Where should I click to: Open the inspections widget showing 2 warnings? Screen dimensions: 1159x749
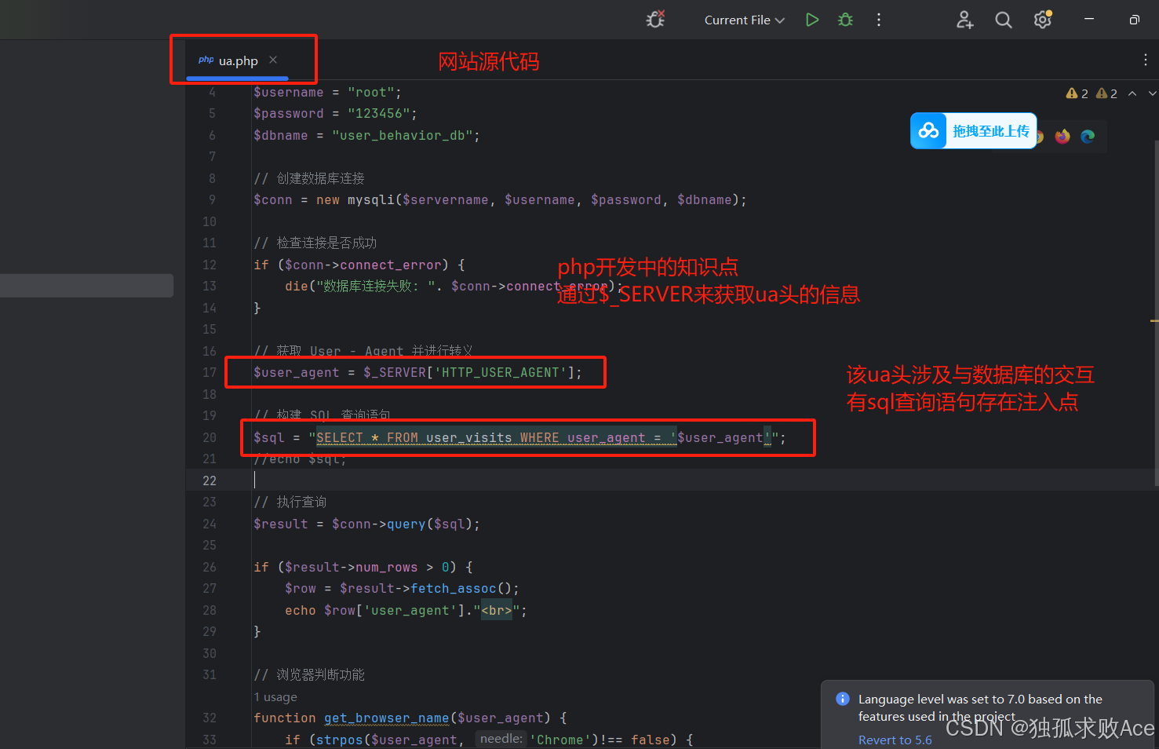[x=1077, y=93]
